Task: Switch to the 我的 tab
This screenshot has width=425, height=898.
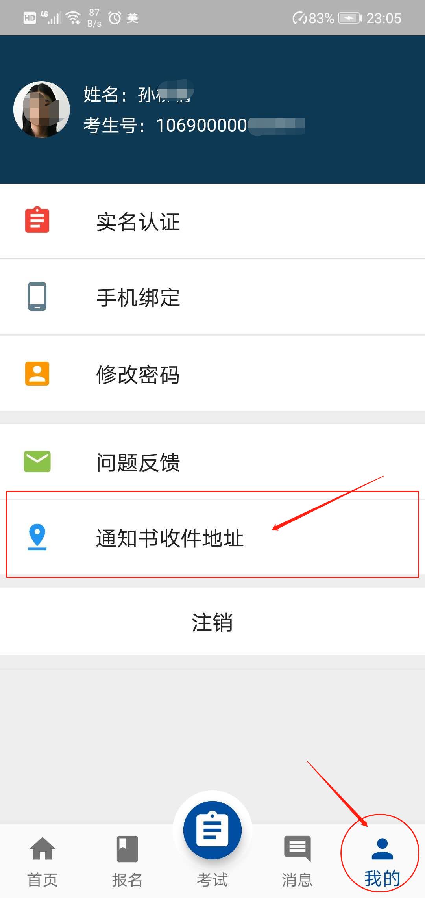Action: 382,862
